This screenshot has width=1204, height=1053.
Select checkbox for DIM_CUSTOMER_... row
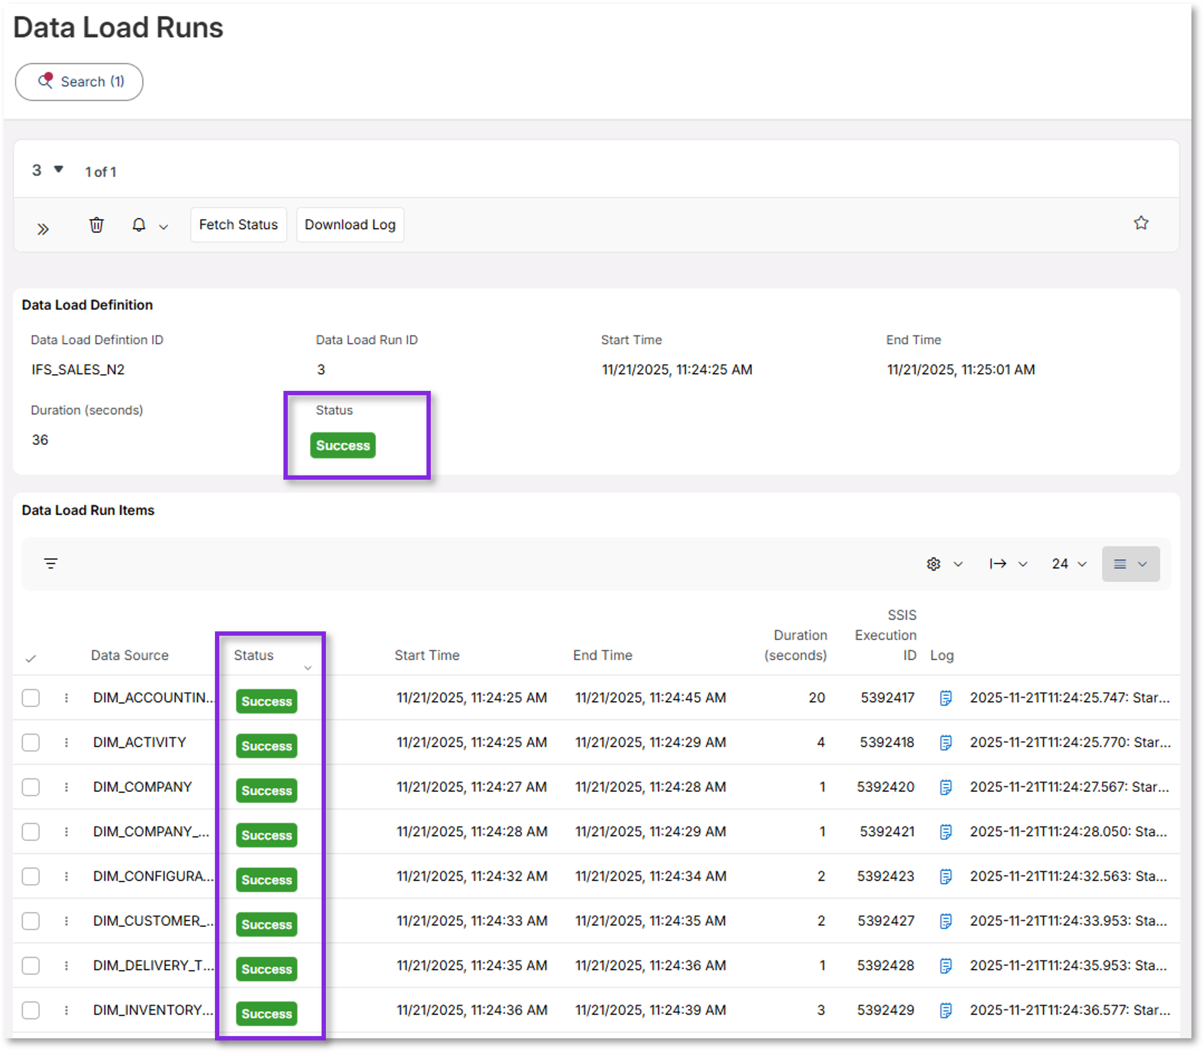pos(31,921)
